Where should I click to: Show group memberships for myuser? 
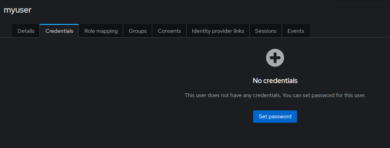[138, 31]
